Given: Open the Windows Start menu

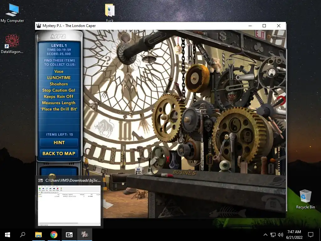Looking at the screenshot, I should (x=8, y=235).
